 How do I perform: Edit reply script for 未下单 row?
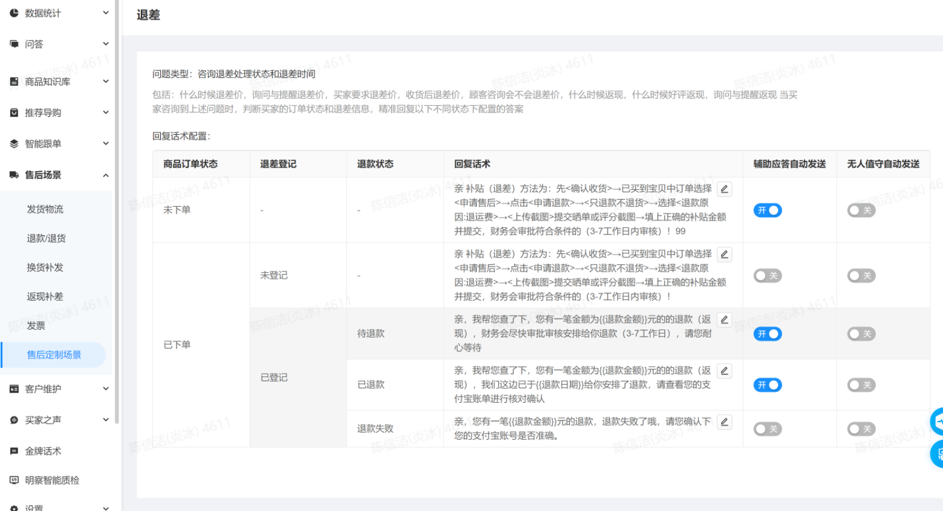[x=724, y=189]
